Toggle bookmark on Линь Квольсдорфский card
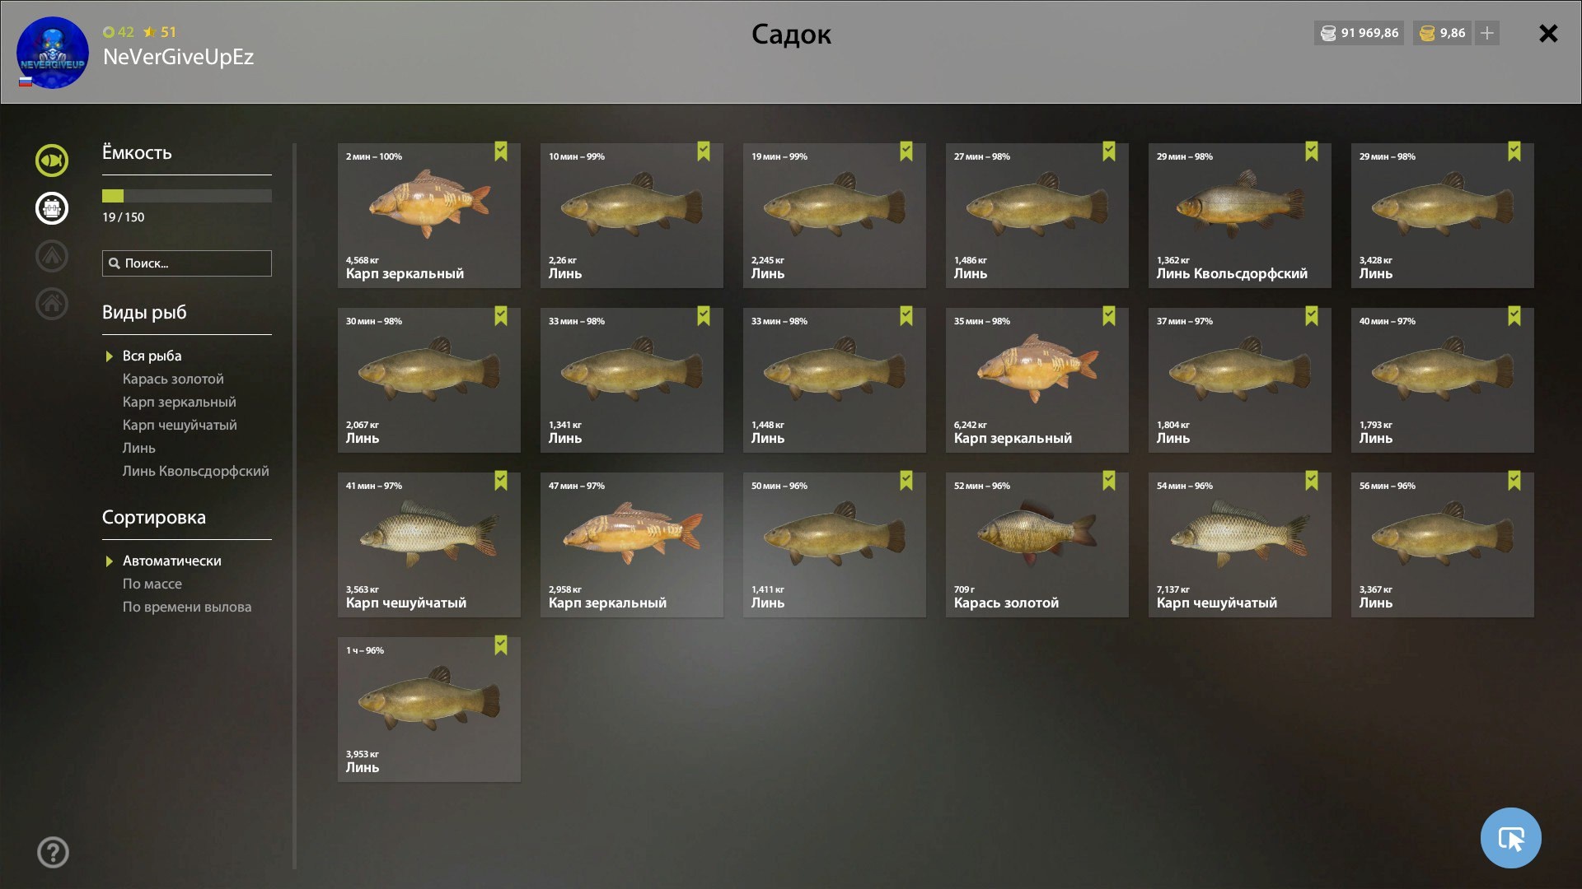The height and width of the screenshot is (889, 1582). point(1312,151)
